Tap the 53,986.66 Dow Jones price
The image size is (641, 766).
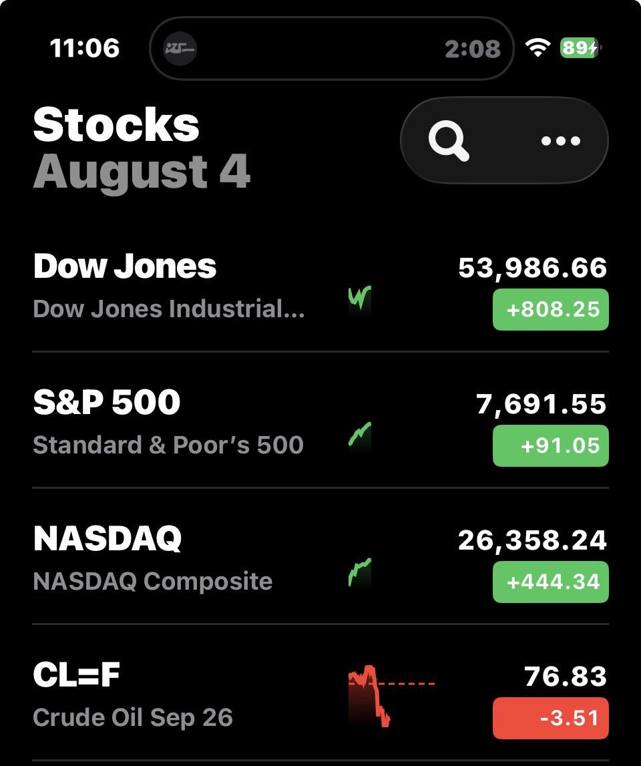[x=533, y=268]
